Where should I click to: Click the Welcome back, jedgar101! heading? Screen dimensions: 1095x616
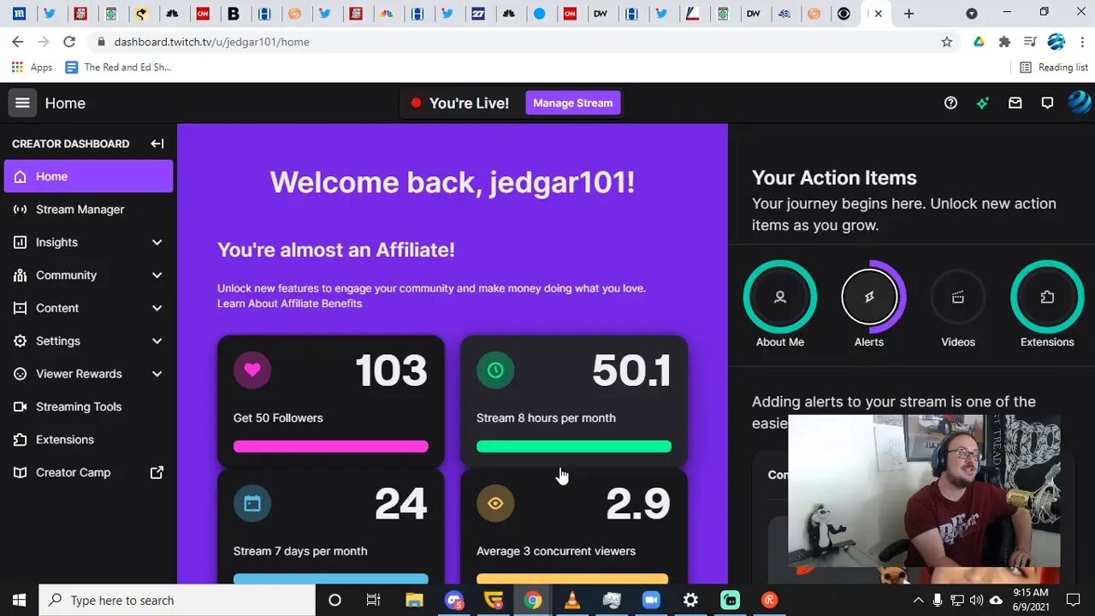[x=453, y=182]
